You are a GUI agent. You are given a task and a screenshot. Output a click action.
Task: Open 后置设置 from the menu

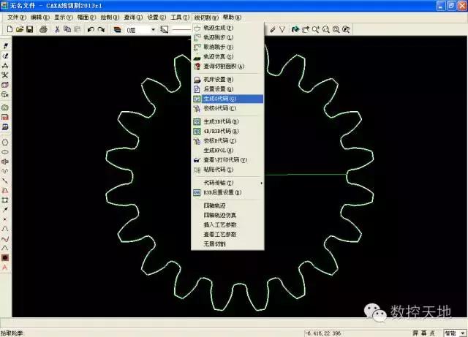coord(227,89)
